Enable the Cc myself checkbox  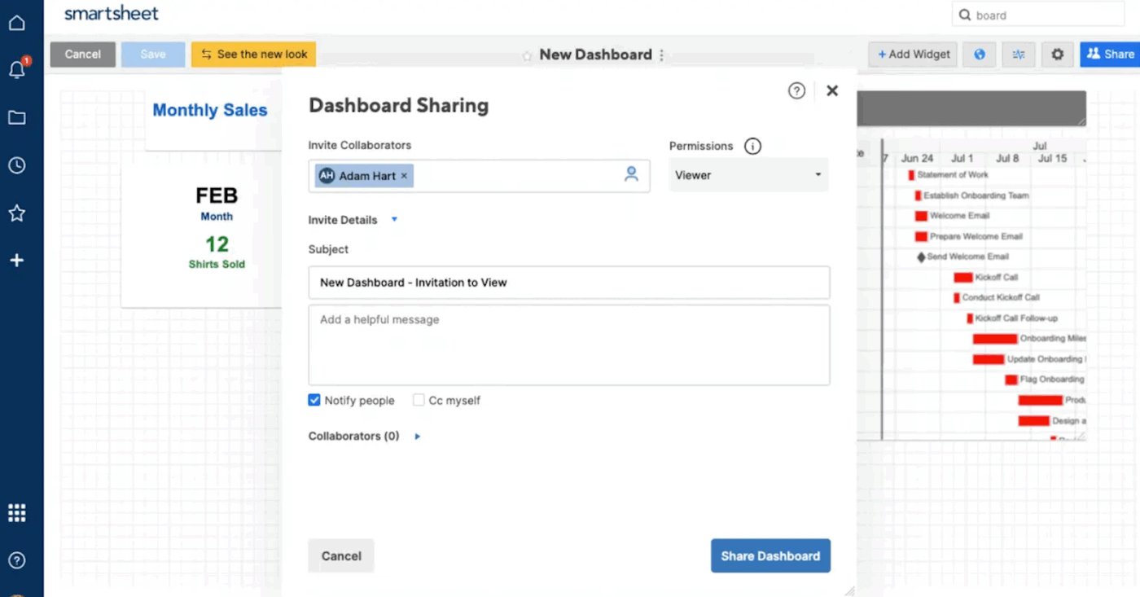tap(419, 400)
